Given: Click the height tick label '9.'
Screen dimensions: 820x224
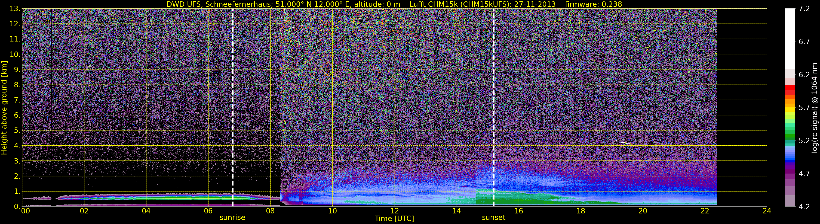Looking at the screenshot, I should (17, 70).
